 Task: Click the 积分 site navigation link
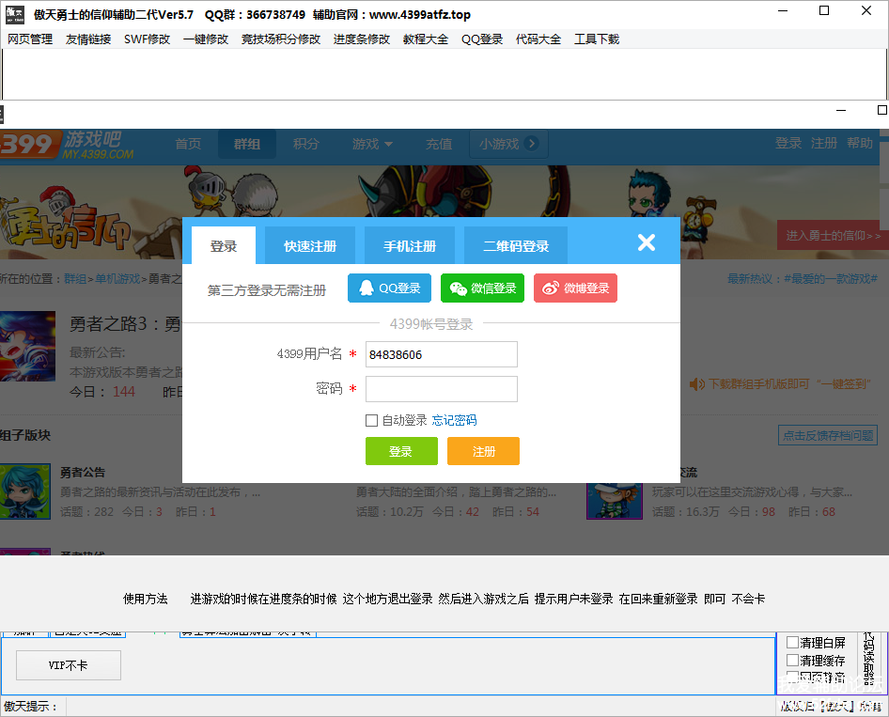pyautogui.click(x=306, y=144)
